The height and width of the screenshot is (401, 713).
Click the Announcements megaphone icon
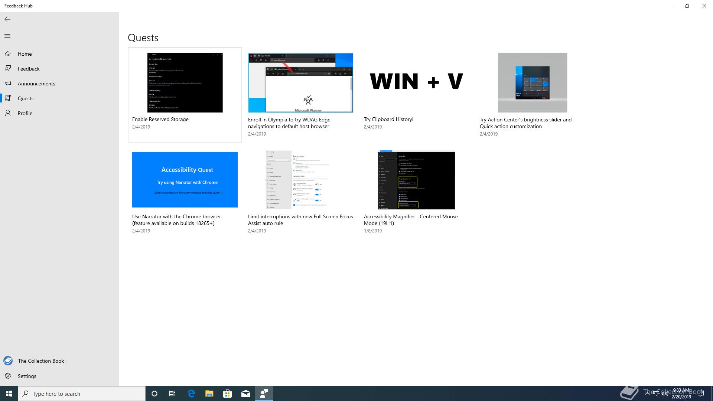[x=8, y=84]
